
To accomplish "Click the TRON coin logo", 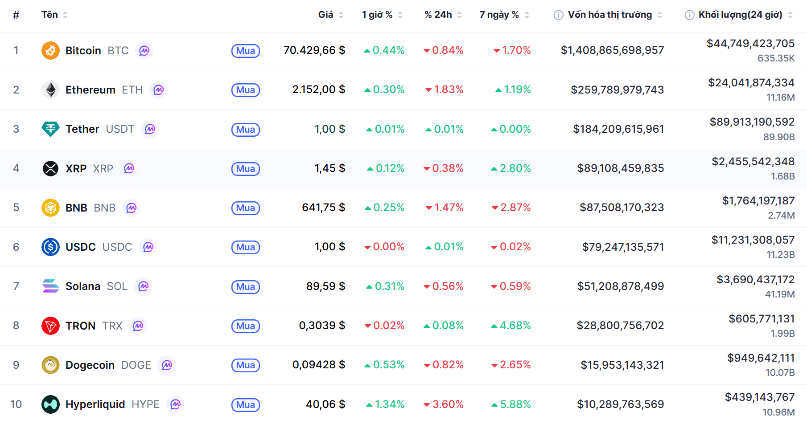I will pos(50,326).
